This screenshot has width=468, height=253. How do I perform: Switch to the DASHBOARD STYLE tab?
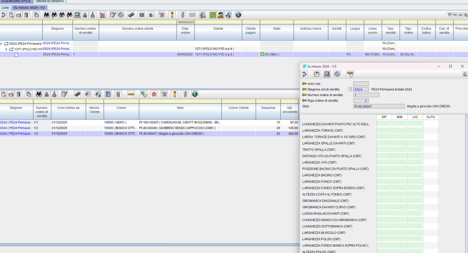(x=16, y=2)
